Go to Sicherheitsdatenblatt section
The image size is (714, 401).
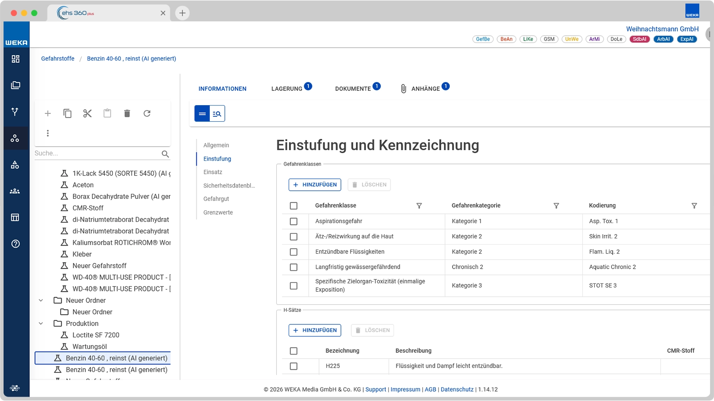click(x=229, y=186)
